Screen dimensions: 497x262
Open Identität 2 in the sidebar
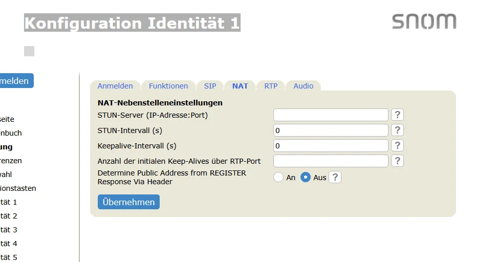click(9, 216)
